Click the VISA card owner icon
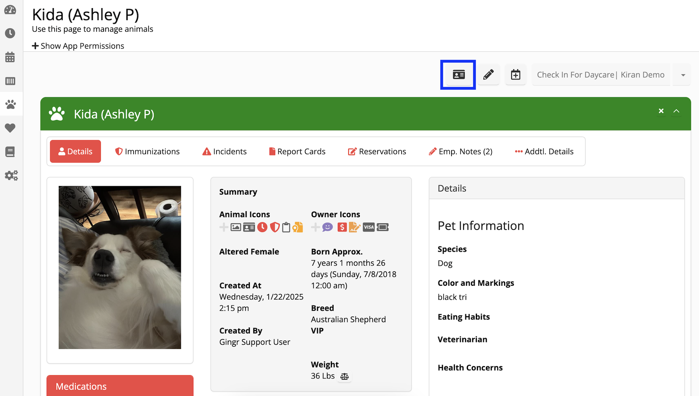 pos(368,227)
